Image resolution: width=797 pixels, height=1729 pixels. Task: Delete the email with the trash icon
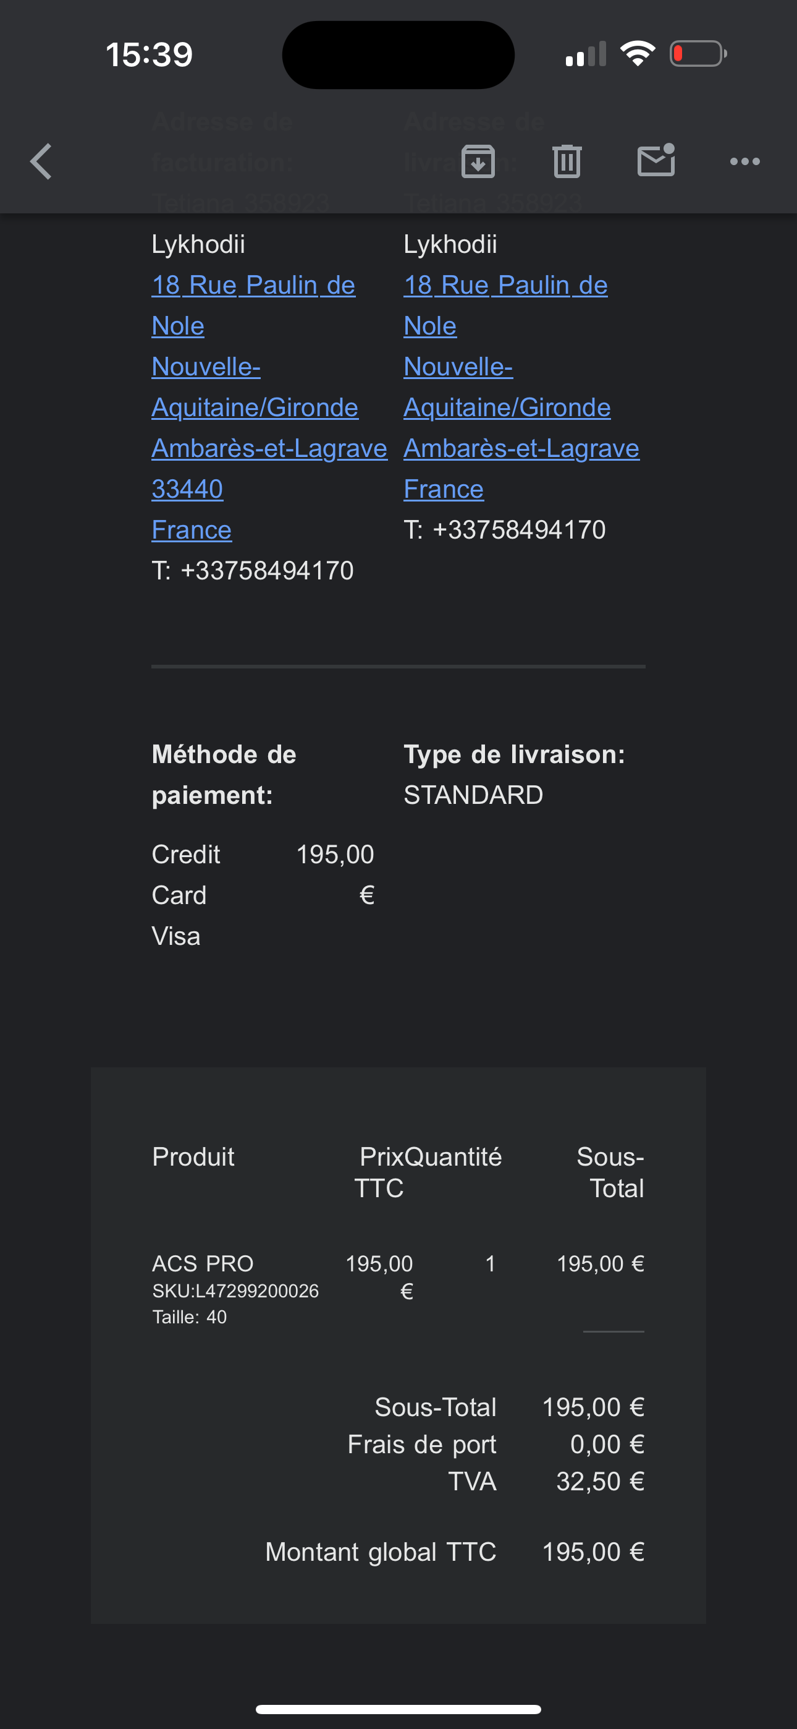[567, 162]
